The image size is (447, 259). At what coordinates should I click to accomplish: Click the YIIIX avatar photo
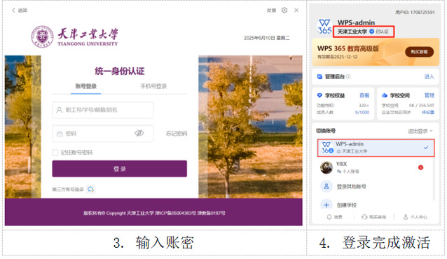[x=326, y=167]
